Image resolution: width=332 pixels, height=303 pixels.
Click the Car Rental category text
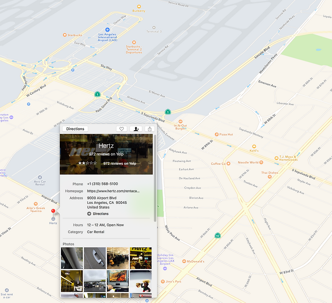[96, 232]
